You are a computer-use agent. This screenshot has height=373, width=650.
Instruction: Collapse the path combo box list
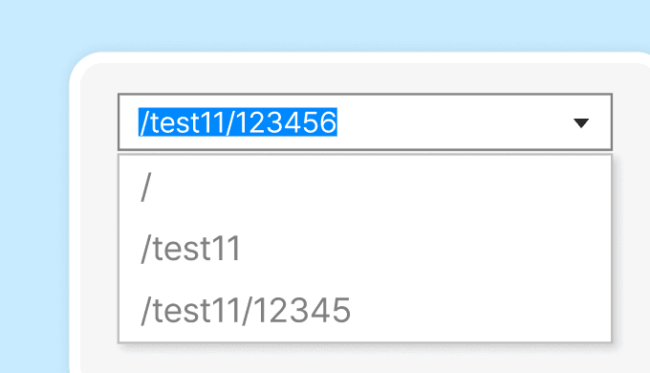(581, 123)
